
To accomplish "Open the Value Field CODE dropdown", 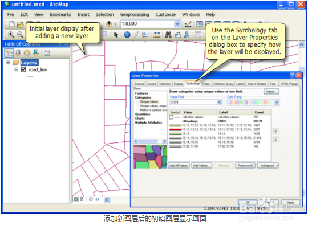I will tap(219, 102).
